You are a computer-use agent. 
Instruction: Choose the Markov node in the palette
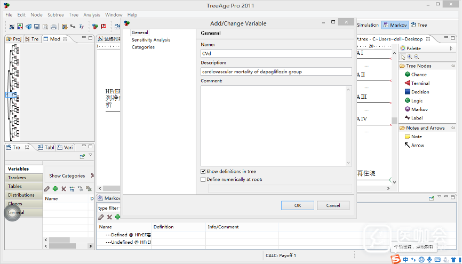[x=419, y=109]
